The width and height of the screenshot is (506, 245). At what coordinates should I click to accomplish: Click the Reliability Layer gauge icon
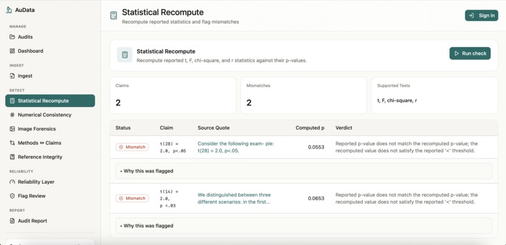(x=13, y=182)
